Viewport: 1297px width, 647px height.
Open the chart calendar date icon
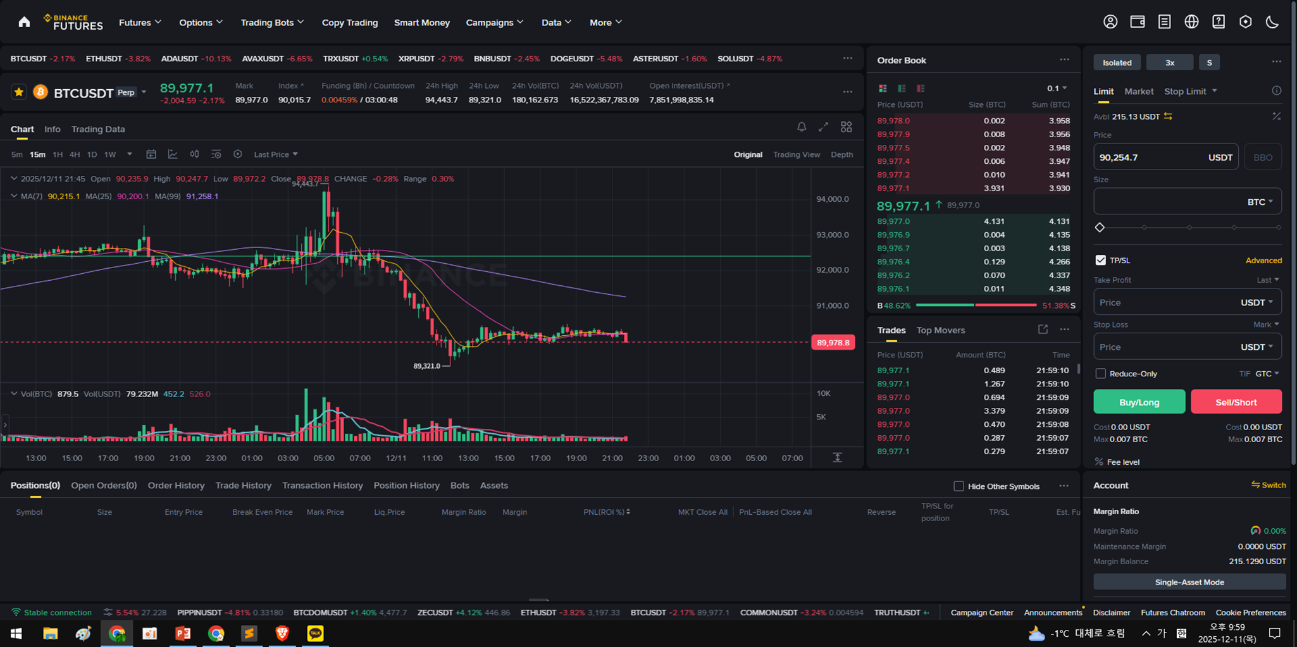[x=151, y=154]
